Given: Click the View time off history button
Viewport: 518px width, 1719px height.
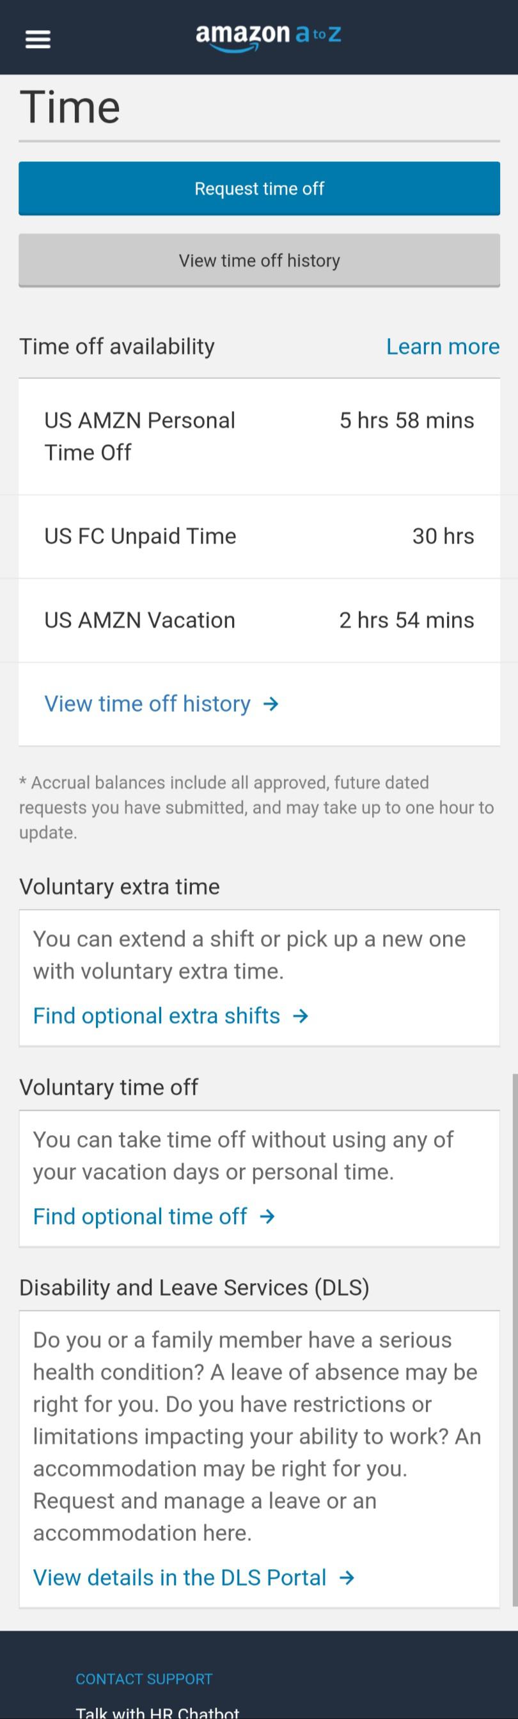Looking at the screenshot, I should pos(258,261).
